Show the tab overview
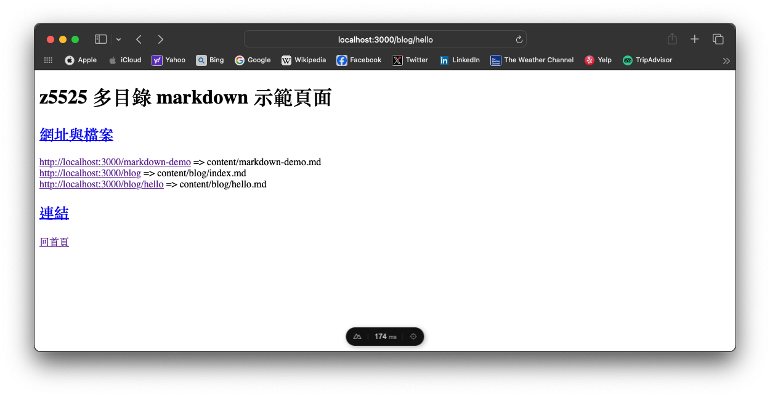The width and height of the screenshot is (770, 397). pyautogui.click(x=718, y=38)
